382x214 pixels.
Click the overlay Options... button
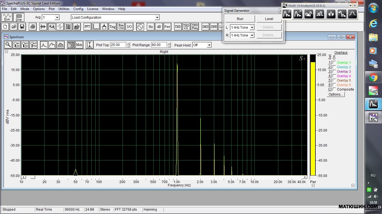tap(336, 94)
